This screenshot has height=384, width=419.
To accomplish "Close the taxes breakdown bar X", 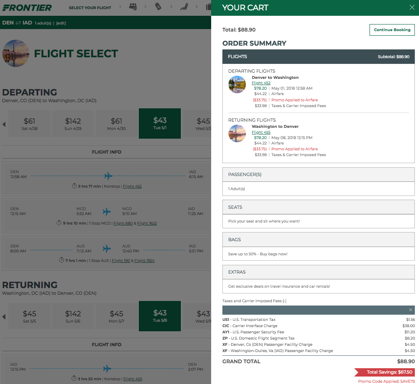I will [x=410, y=310].
